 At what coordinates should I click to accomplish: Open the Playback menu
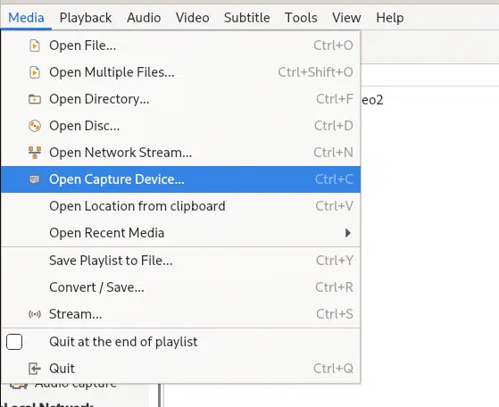pos(86,18)
